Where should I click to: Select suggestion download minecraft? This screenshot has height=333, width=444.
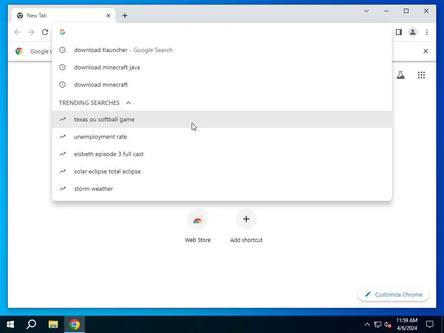coord(222,85)
